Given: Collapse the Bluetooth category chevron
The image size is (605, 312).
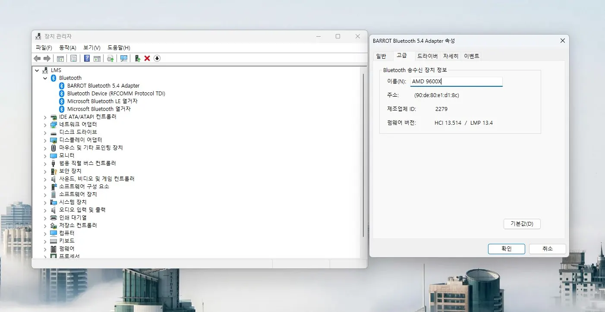Looking at the screenshot, I should pyautogui.click(x=45, y=78).
